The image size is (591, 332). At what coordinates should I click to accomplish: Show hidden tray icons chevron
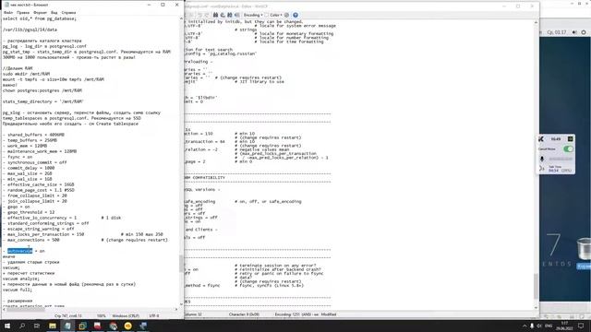pyautogui.click(x=525, y=326)
